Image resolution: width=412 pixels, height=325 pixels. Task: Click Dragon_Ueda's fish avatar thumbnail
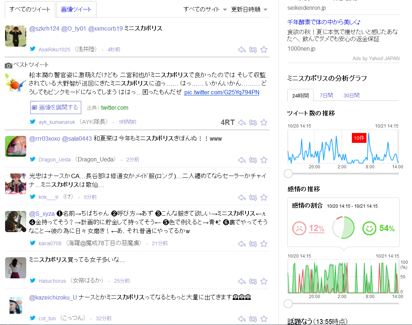point(16,146)
